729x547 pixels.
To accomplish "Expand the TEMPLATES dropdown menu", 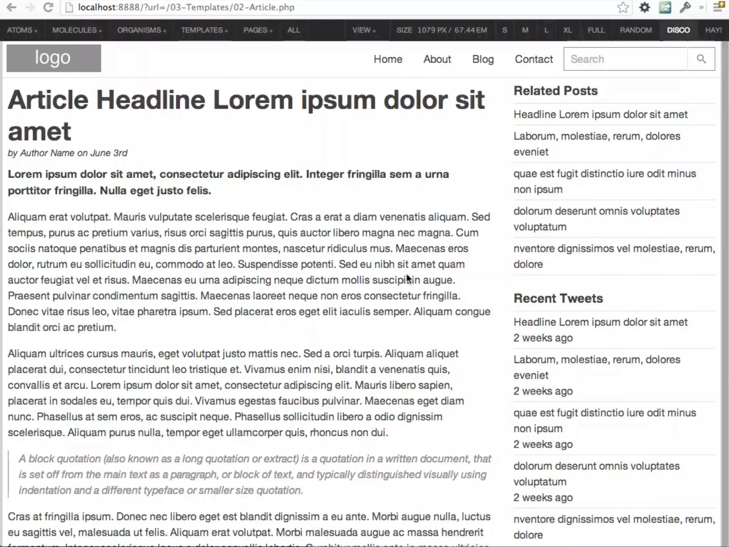I will click(204, 30).
